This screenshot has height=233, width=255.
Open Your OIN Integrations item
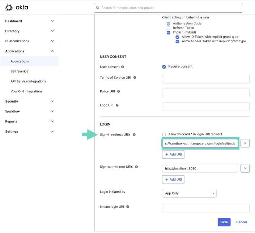click(x=26, y=91)
